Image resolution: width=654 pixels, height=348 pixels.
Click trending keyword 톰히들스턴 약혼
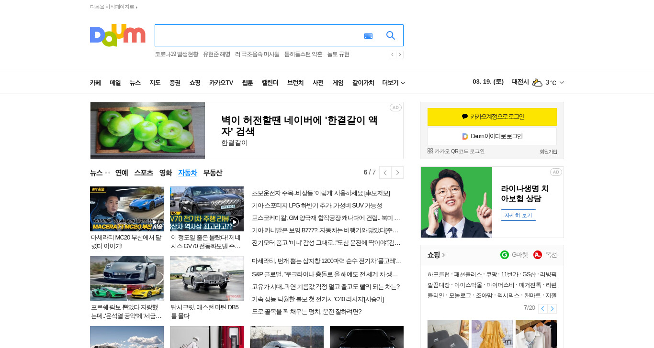coord(304,54)
